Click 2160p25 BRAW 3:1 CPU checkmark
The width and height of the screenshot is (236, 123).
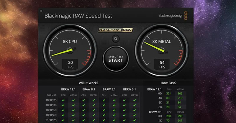[124, 120]
